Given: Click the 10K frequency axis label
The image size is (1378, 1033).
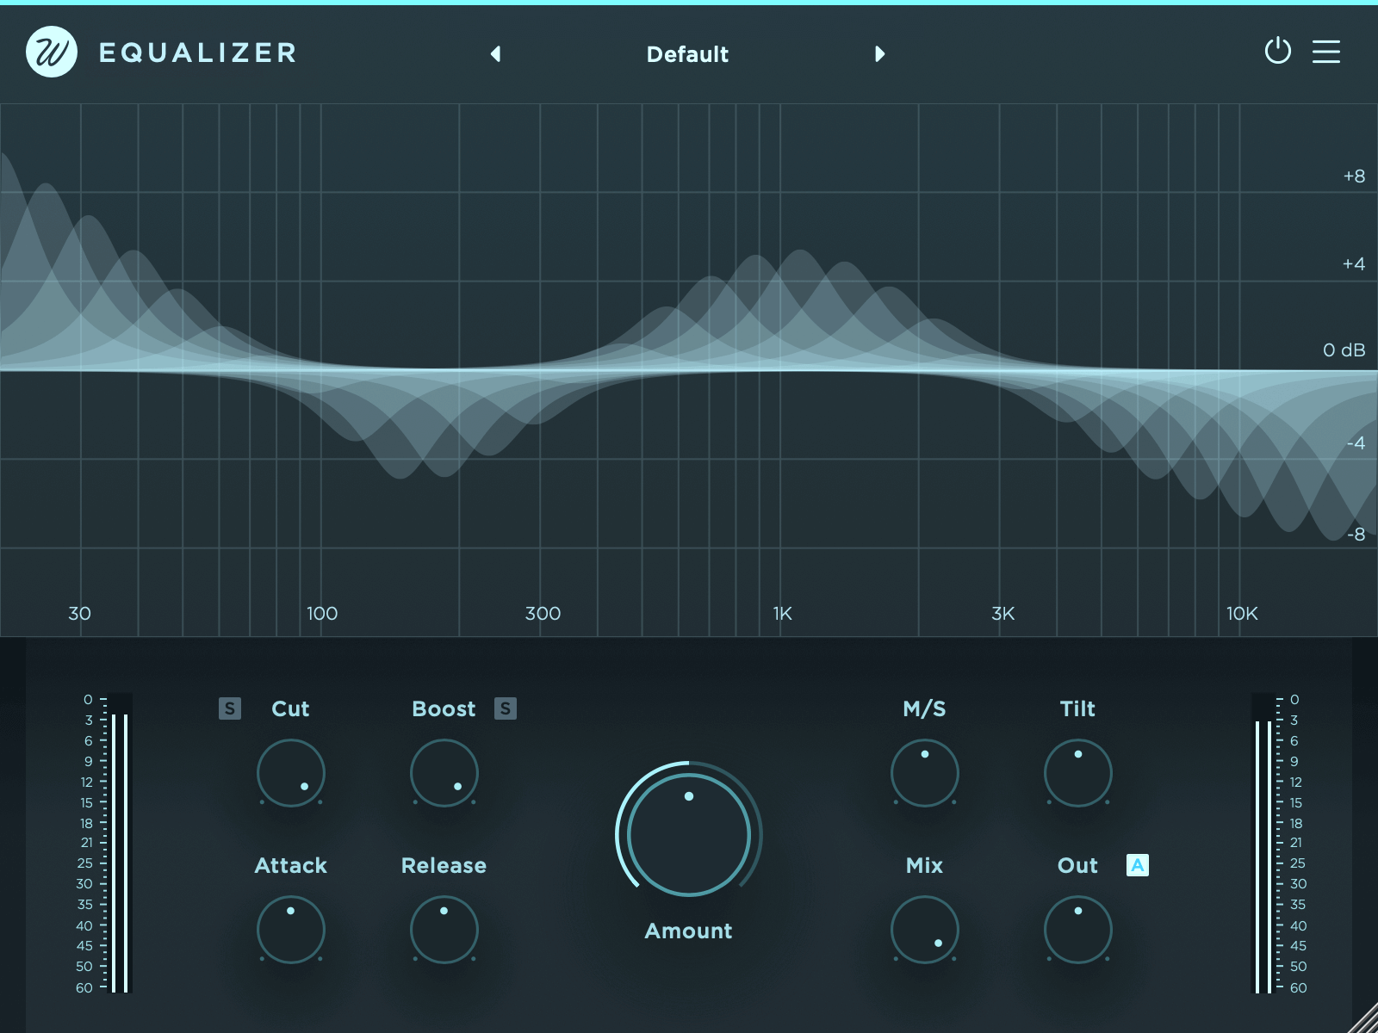Looking at the screenshot, I should click(1242, 614).
